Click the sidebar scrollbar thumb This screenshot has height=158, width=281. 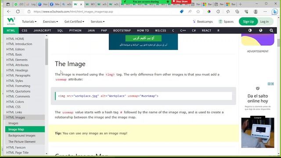[47, 52]
